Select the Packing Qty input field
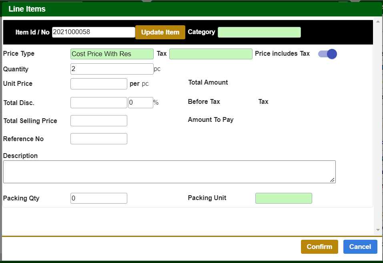 98,198
